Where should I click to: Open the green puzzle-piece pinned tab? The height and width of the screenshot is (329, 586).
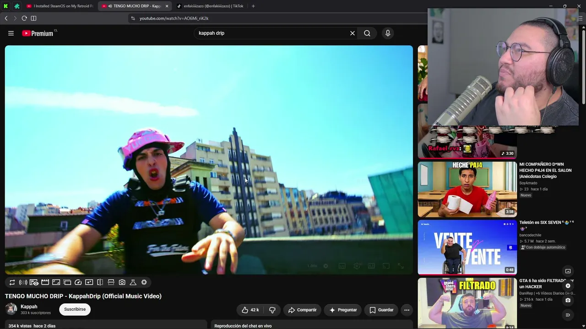click(x=17, y=6)
